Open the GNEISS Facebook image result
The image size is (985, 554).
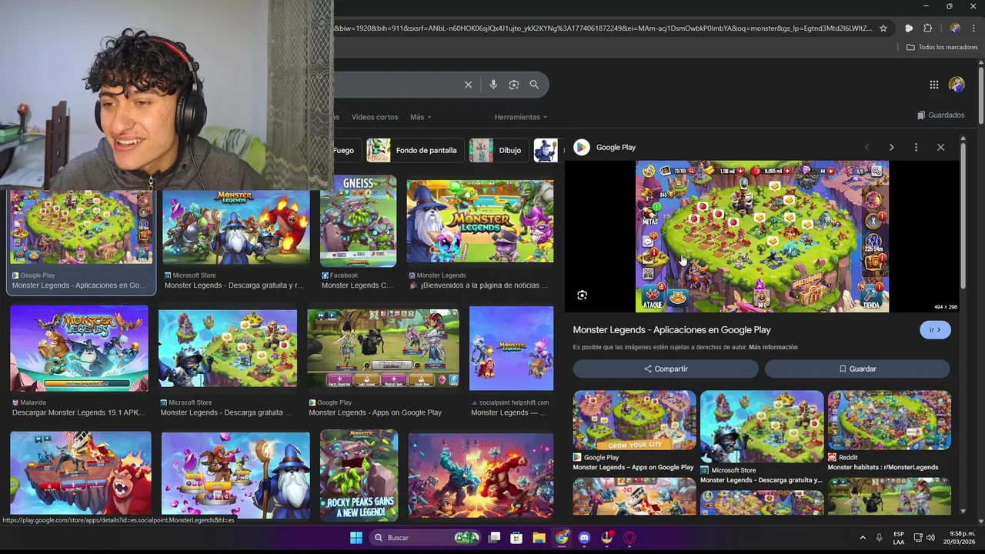358,222
